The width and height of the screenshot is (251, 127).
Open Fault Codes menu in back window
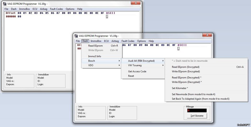click(x=56, y=9)
